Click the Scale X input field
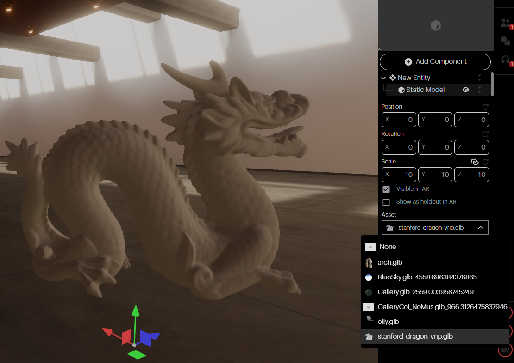Screen dimensions: 514x363 coord(399,175)
